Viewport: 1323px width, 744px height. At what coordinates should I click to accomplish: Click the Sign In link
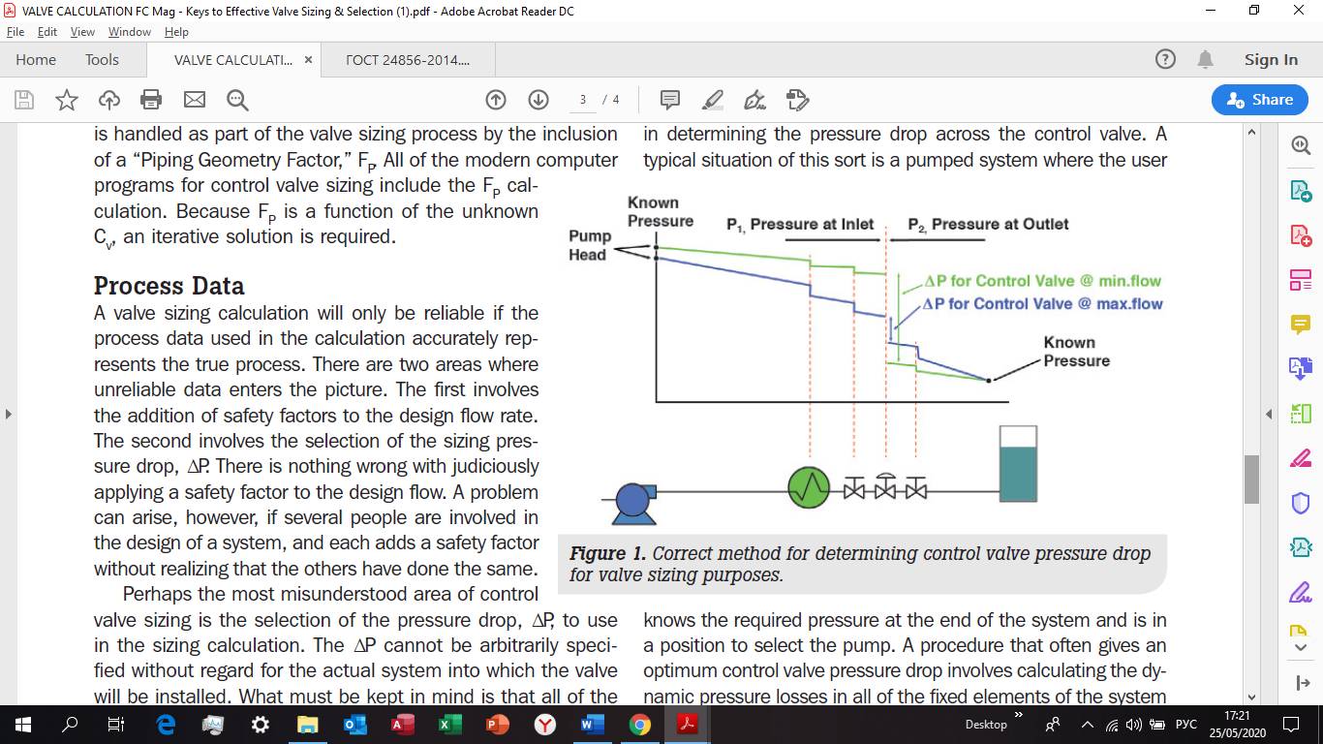click(1271, 59)
